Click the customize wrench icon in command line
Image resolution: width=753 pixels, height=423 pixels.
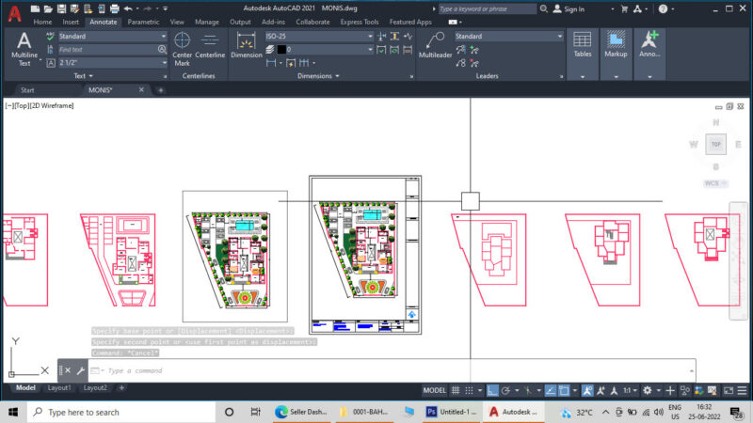[x=81, y=370]
